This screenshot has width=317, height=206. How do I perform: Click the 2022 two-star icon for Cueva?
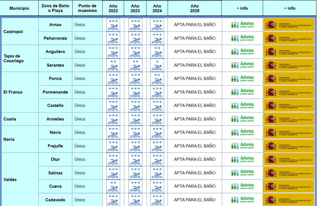(x=113, y=186)
